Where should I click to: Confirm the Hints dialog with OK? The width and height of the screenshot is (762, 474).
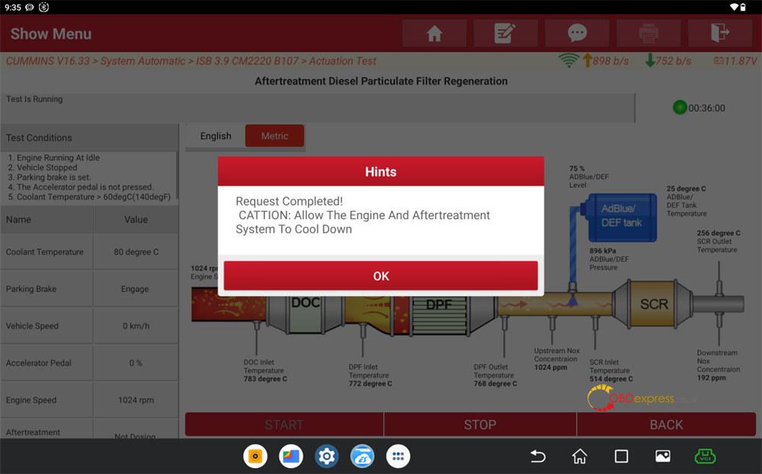[x=380, y=275]
